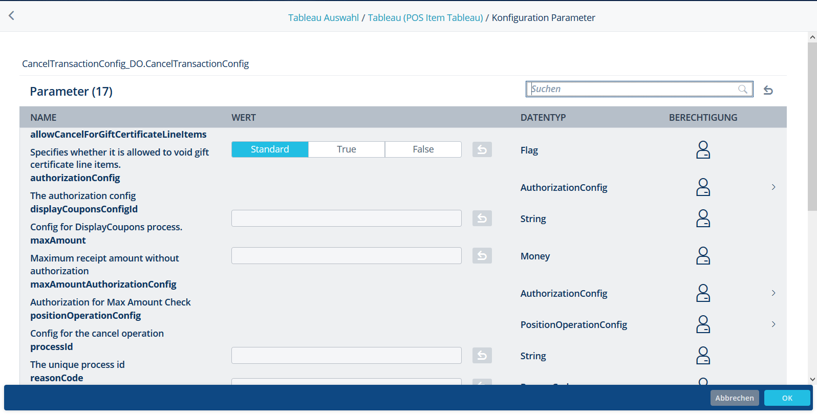Confirm with the OK button
The height and width of the screenshot is (415, 817).
[x=787, y=398]
